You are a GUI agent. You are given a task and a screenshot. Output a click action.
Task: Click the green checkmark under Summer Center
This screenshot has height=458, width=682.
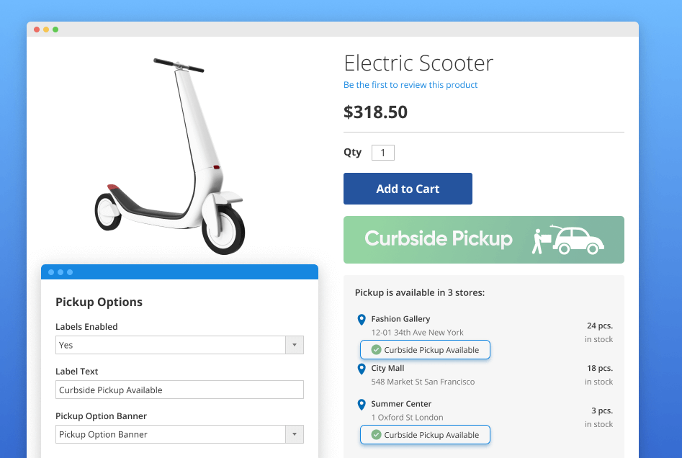pos(376,435)
